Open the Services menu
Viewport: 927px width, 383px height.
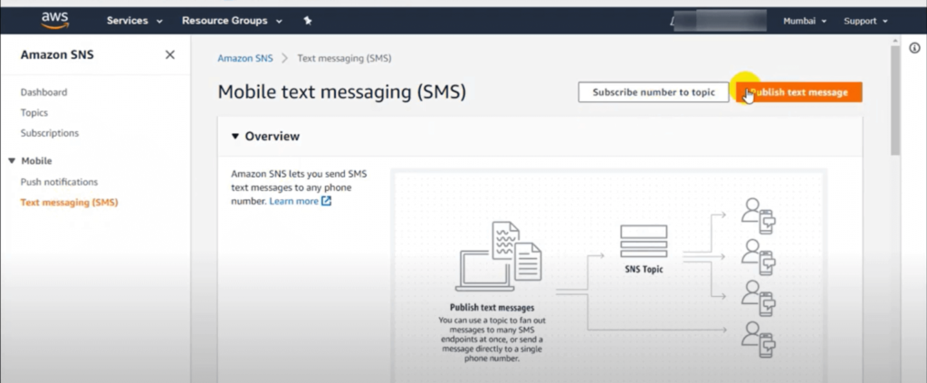pos(134,21)
